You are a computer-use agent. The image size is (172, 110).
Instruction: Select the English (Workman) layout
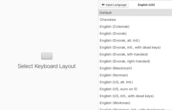(135, 103)
